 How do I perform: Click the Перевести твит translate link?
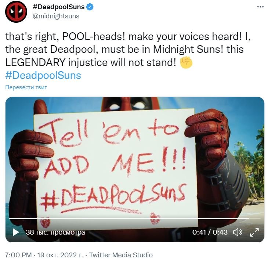[26, 87]
